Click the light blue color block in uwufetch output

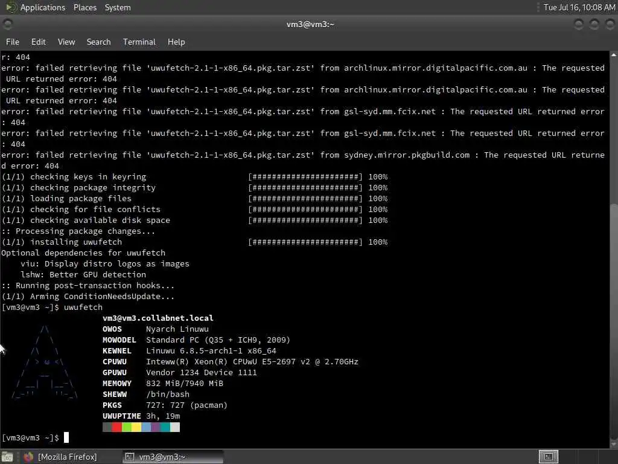146,427
